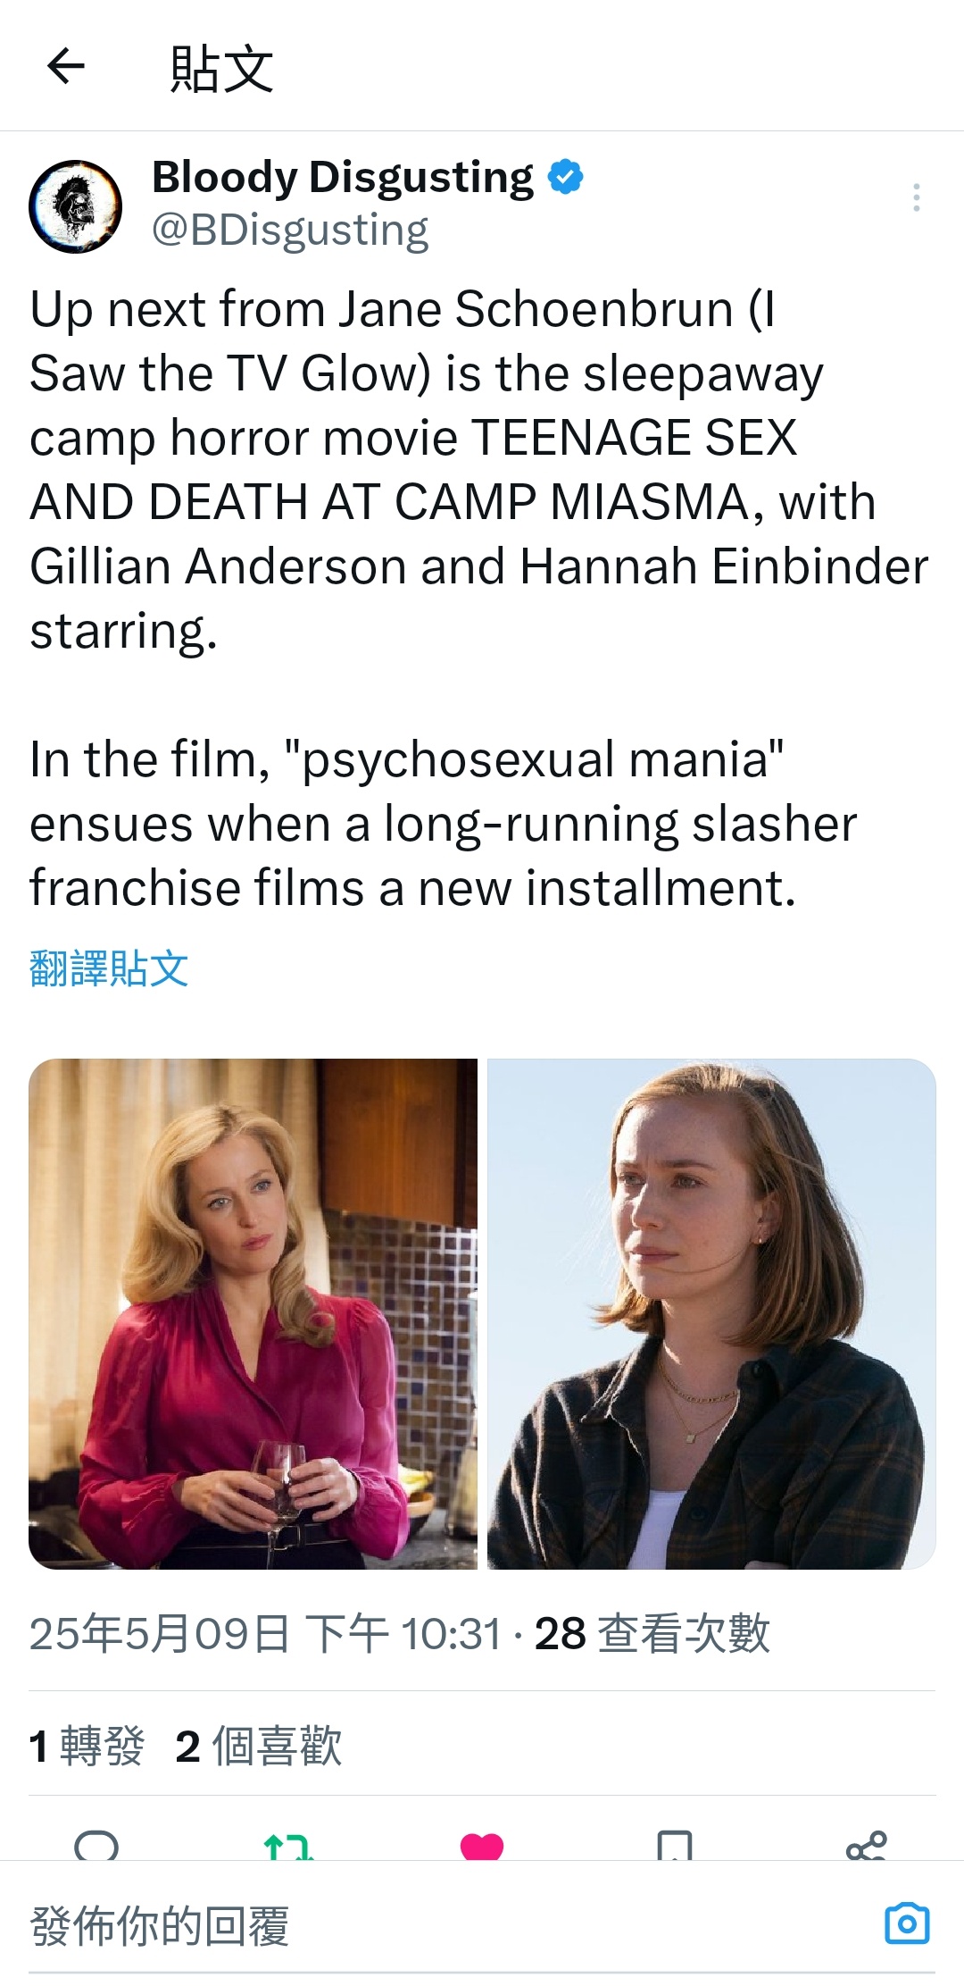View the right photo of woman in plaid
The width and height of the screenshot is (964, 1986).
tap(711, 1314)
